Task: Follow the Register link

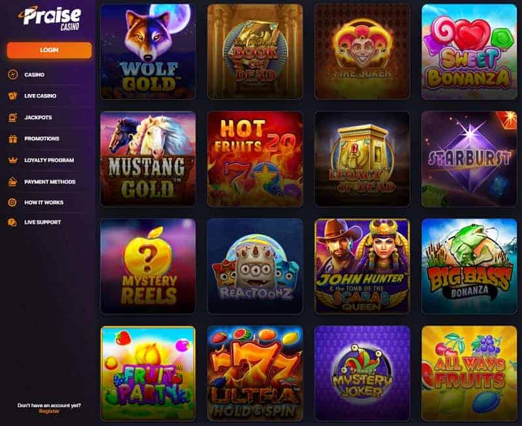Action: click(x=50, y=412)
